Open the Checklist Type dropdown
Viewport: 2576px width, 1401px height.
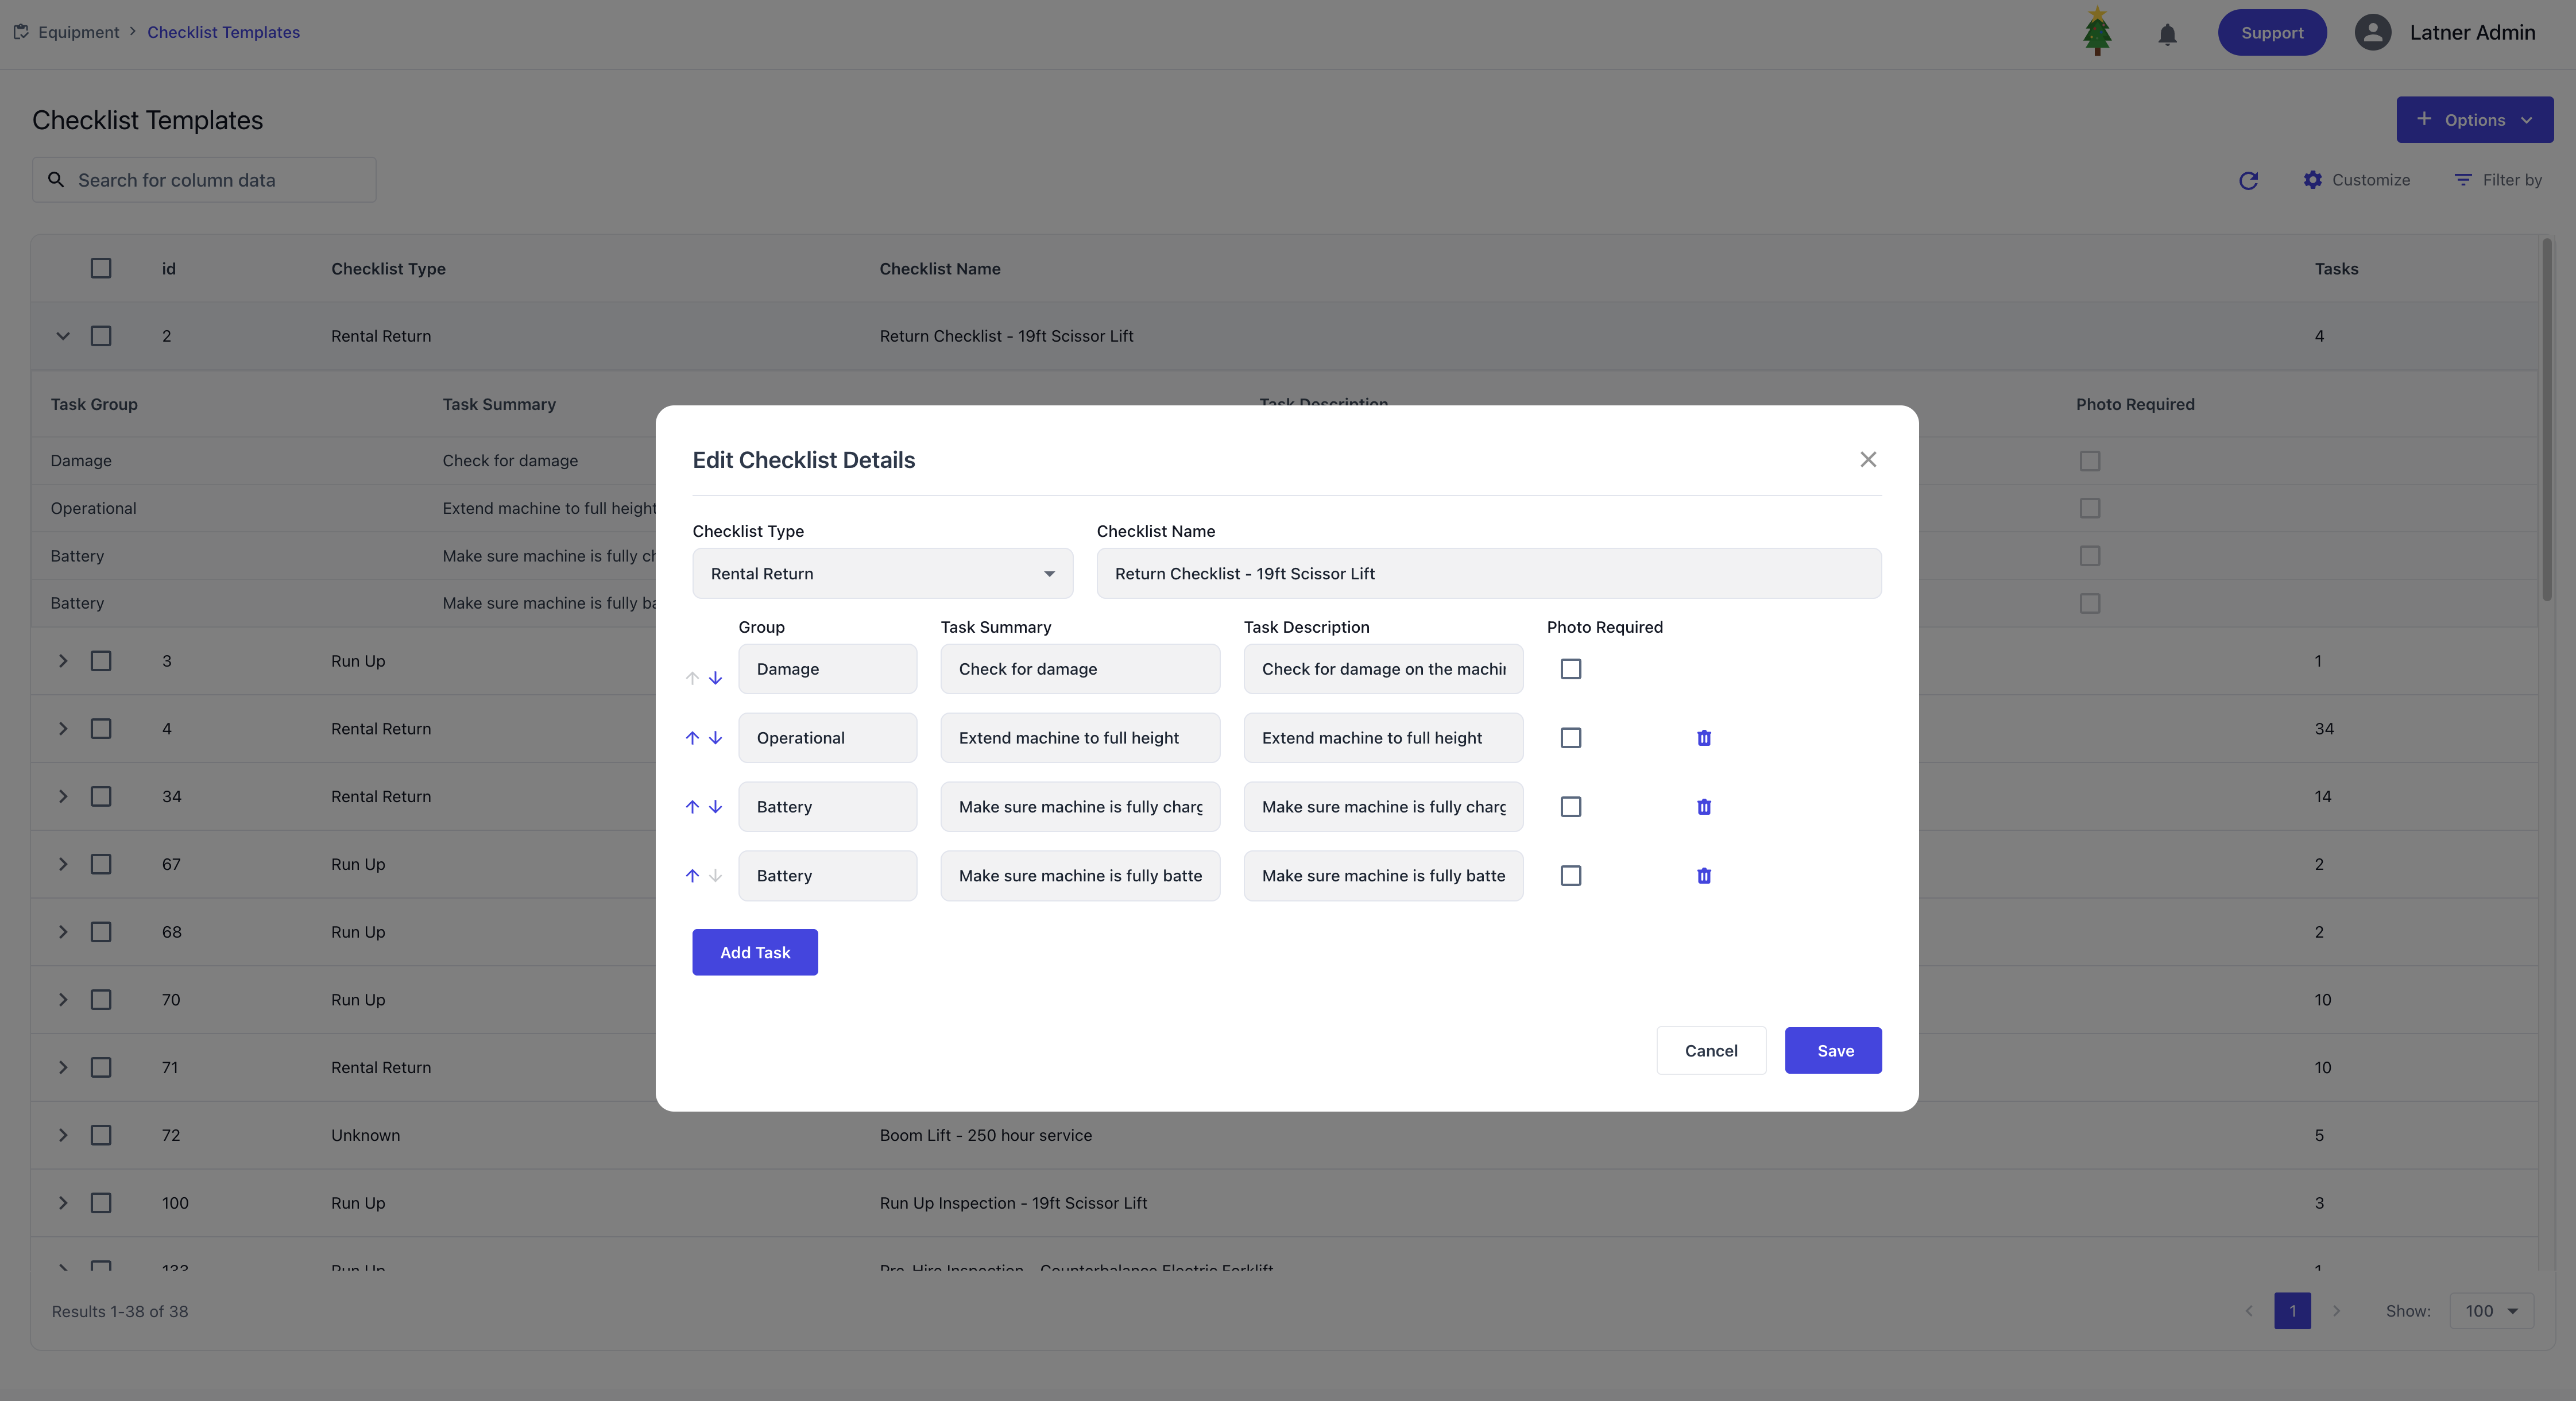point(882,573)
